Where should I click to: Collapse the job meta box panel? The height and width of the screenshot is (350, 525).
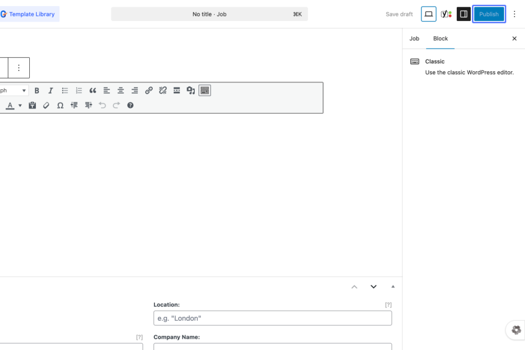(393, 286)
